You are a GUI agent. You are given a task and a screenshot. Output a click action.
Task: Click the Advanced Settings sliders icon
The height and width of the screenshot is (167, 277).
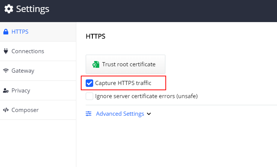tap(88, 114)
